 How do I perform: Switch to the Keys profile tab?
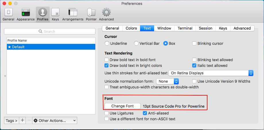pyautogui.click(x=223, y=28)
